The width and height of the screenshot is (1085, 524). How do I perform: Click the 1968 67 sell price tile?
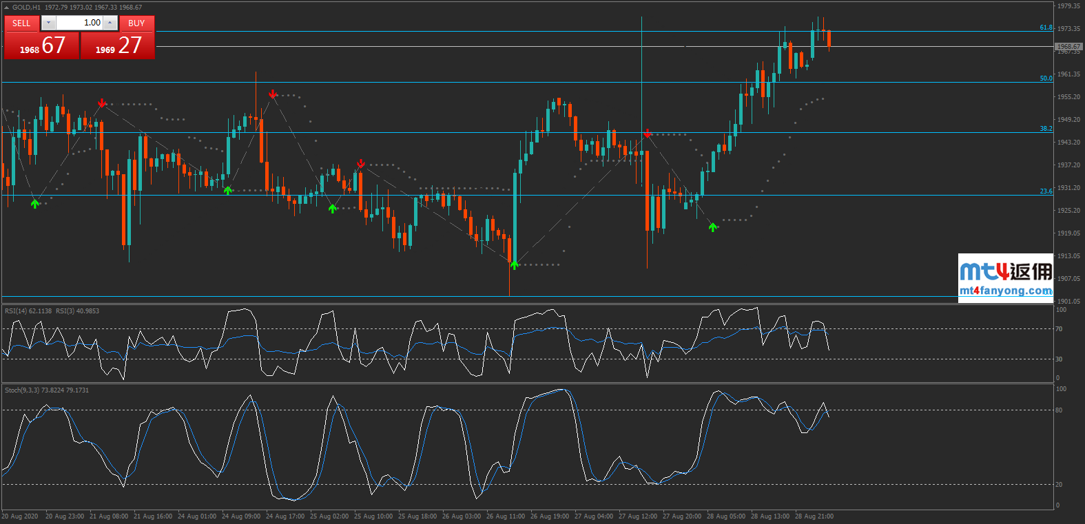[x=41, y=46]
